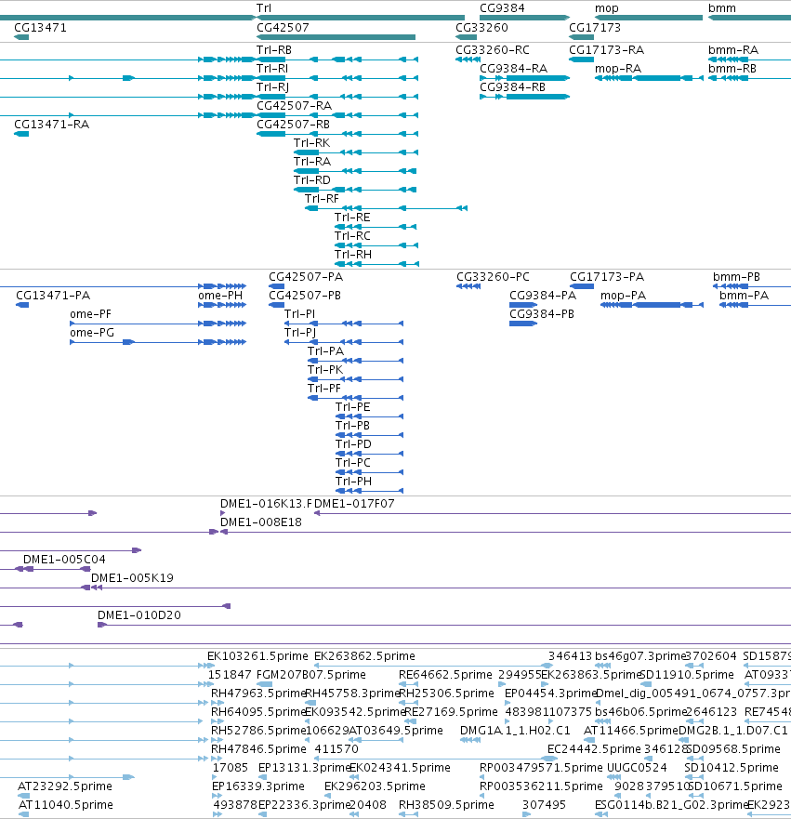
Task: Select the Trl-RF transcript label
Action: tap(322, 199)
